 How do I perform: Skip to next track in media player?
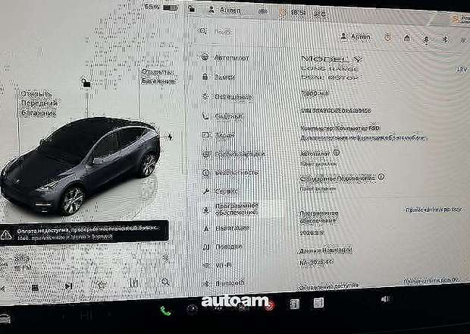(69, 286)
